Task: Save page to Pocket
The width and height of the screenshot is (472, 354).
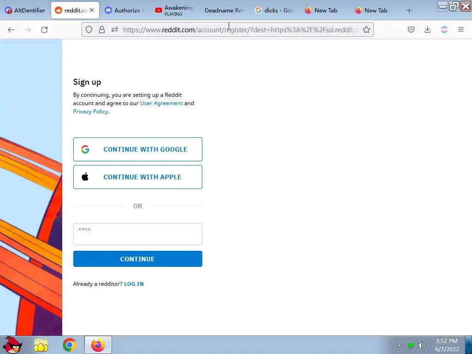Action: tap(411, 29)
